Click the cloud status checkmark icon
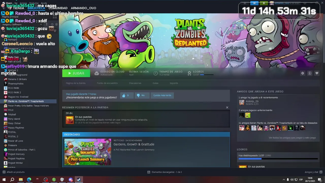Screen dimensions: 325x183 pyautogui.click(x=96, y=73)
